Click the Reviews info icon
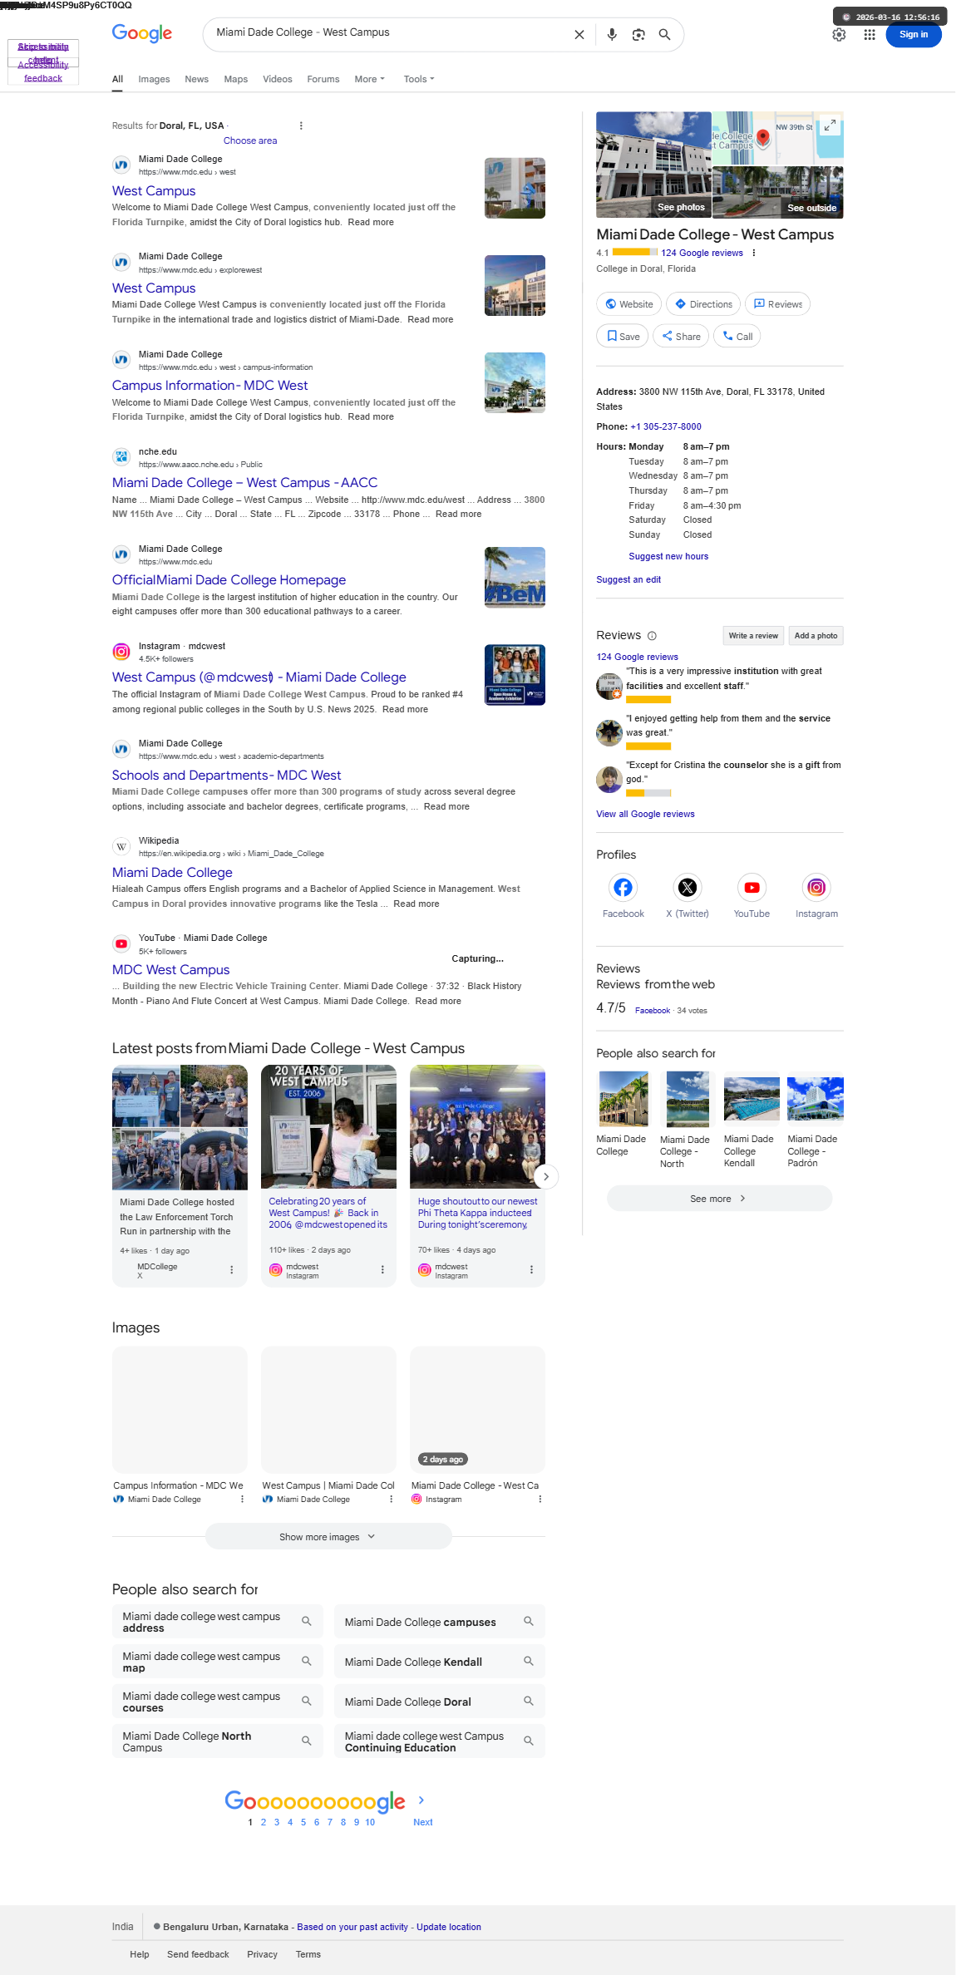966x1975 pixels. pos(652,636)
